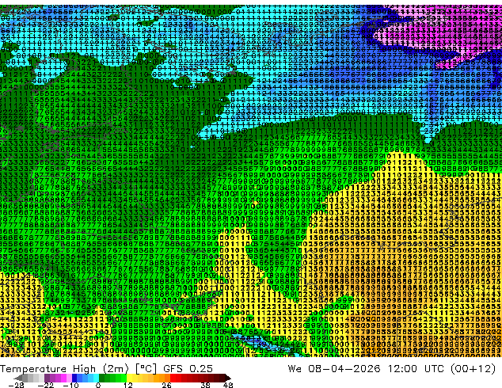Click the -10 legend value
Image resolution: width=502 pixels, height=388 pixels.
tap(70, 385)
